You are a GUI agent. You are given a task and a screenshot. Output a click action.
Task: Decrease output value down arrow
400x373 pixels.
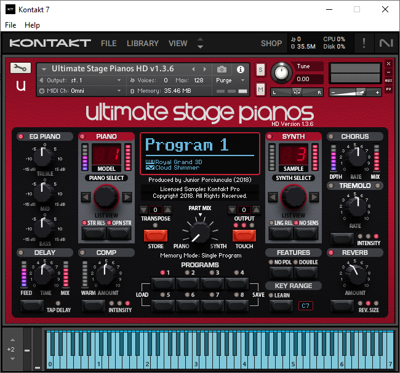tap(232, 210)
